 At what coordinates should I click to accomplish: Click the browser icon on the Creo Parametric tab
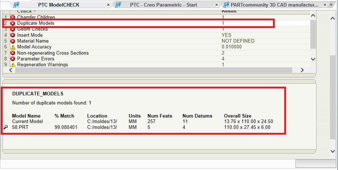(x=118, y=4)
